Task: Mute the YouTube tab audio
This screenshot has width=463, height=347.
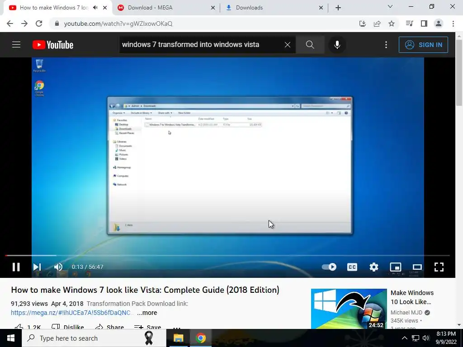Action: pyautogui.click(x=95, y=8)
